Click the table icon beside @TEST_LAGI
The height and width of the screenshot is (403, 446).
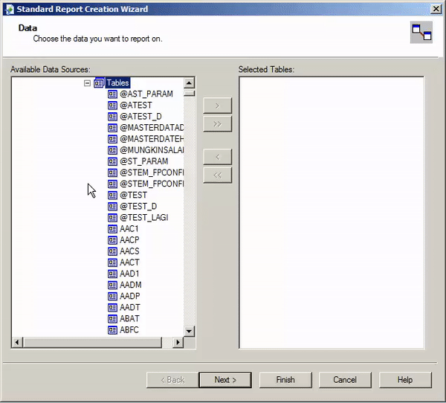(112, 218)
